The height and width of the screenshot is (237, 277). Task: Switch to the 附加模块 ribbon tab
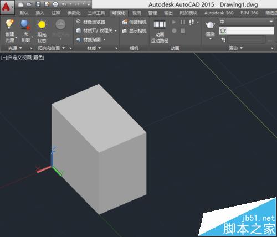click(x=188, y=13)
